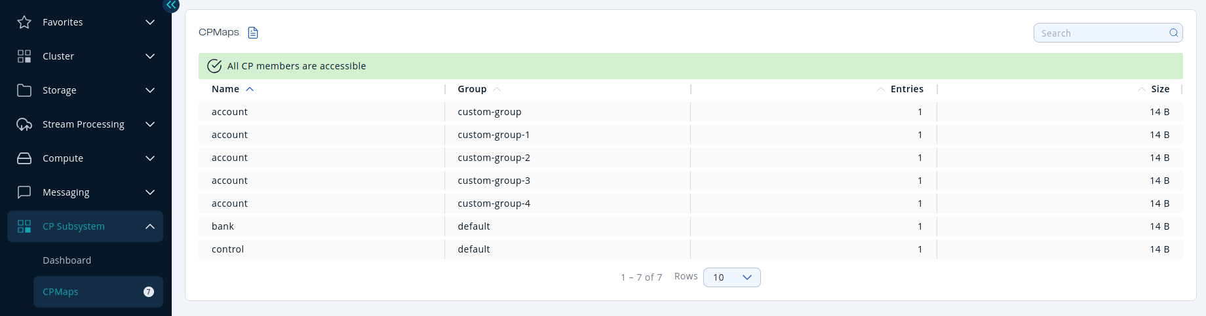Expand the Storage section chevron
Image resolution: width=1206 pixels, height=316 pixels.
click(x=150, y=90)
